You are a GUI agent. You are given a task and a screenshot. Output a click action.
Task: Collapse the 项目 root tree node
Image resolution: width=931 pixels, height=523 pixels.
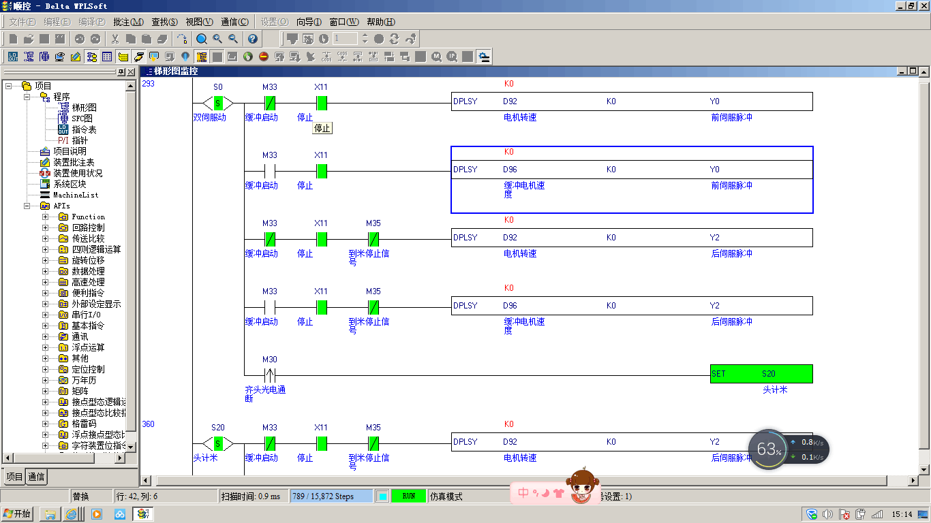tap(9, 86)
